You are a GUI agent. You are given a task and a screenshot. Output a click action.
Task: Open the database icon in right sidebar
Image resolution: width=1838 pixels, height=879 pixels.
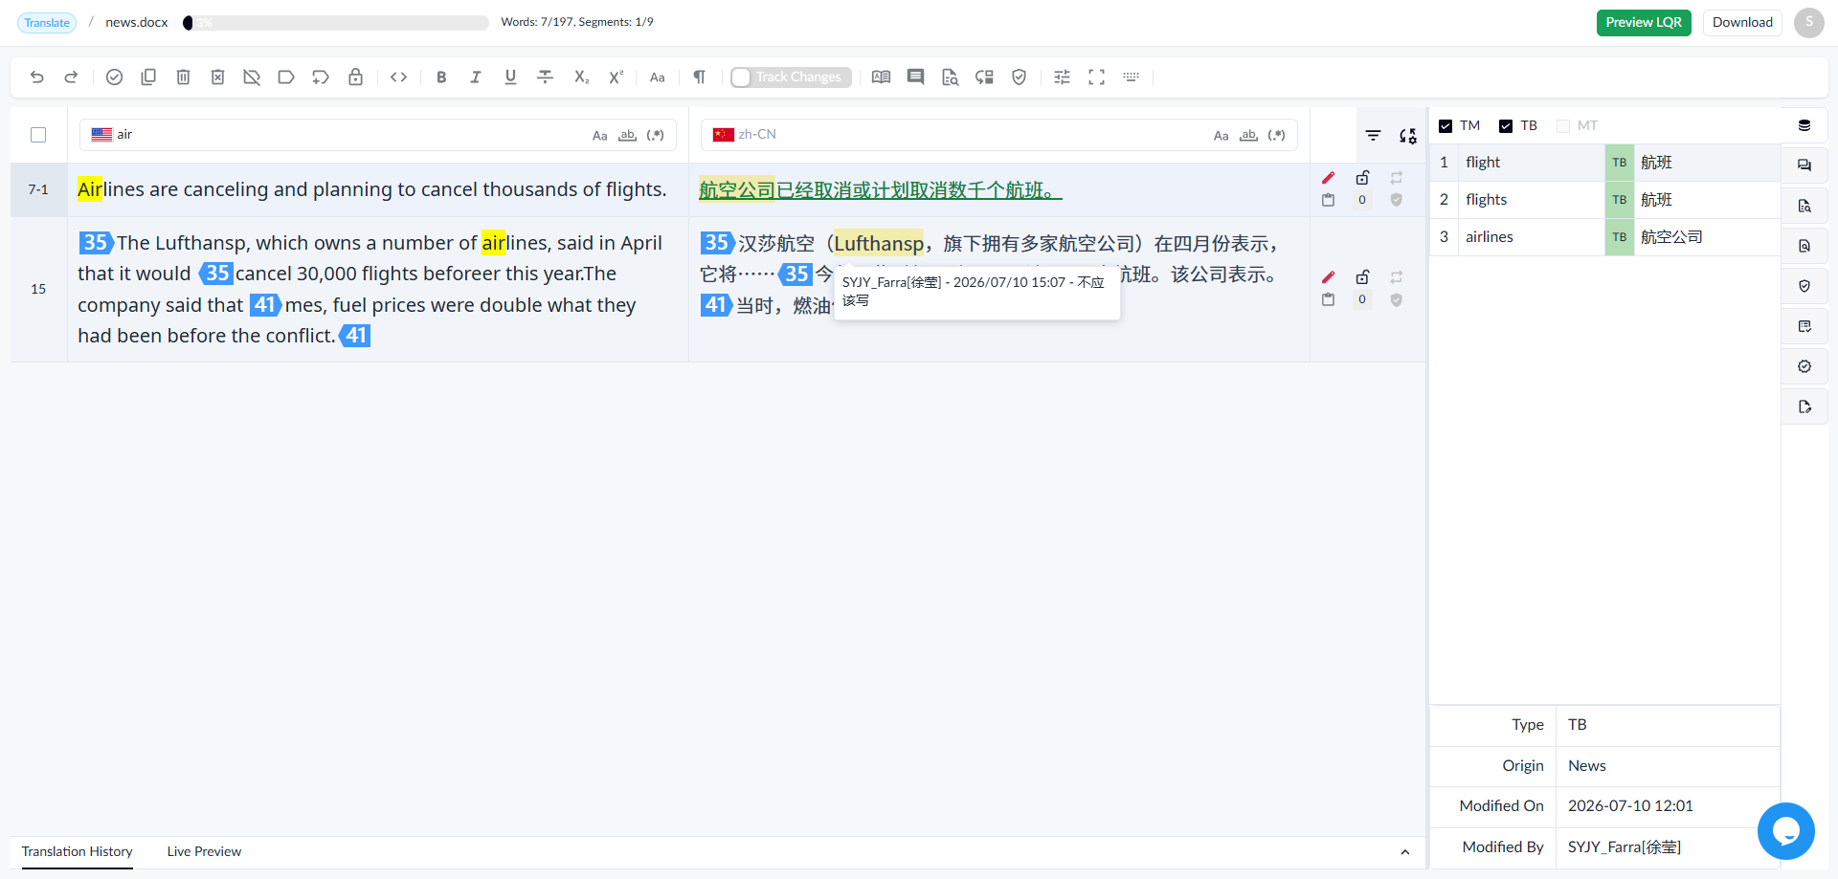pos(1804,125)
